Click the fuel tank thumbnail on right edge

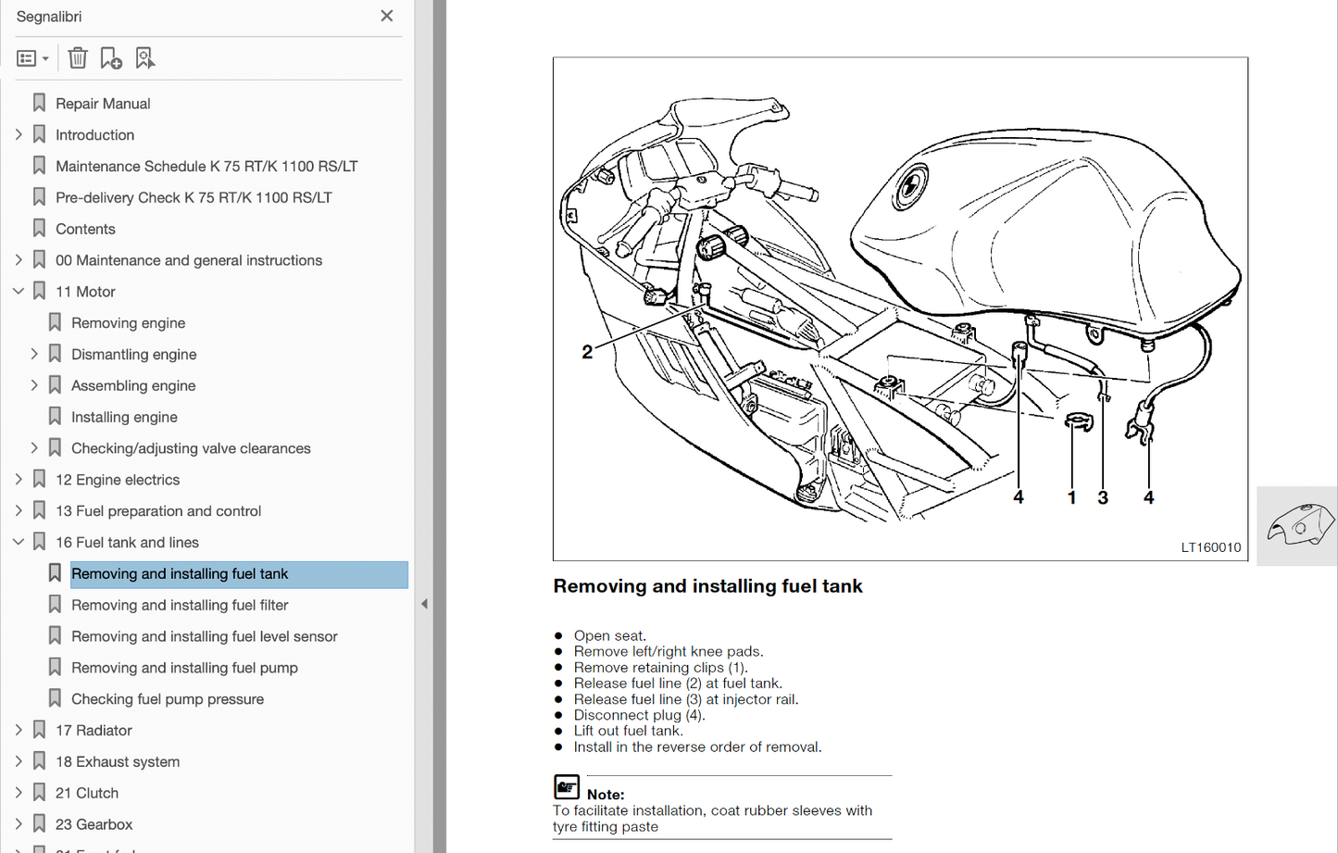pos(1299,526)
